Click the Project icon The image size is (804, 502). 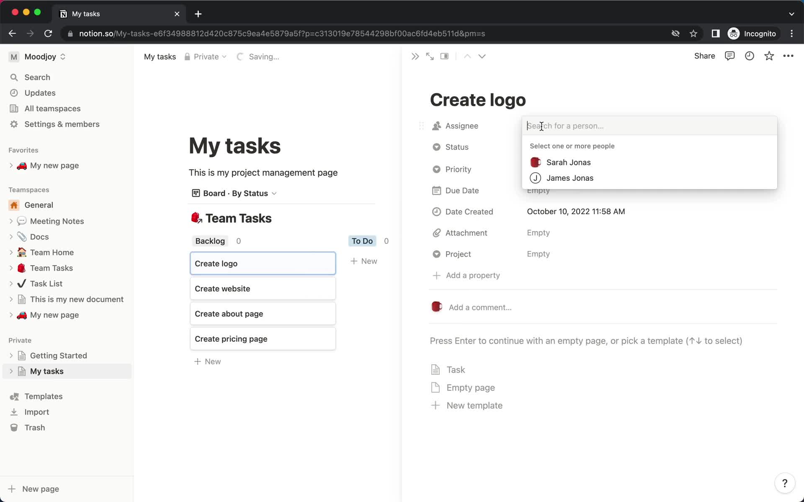436,254
